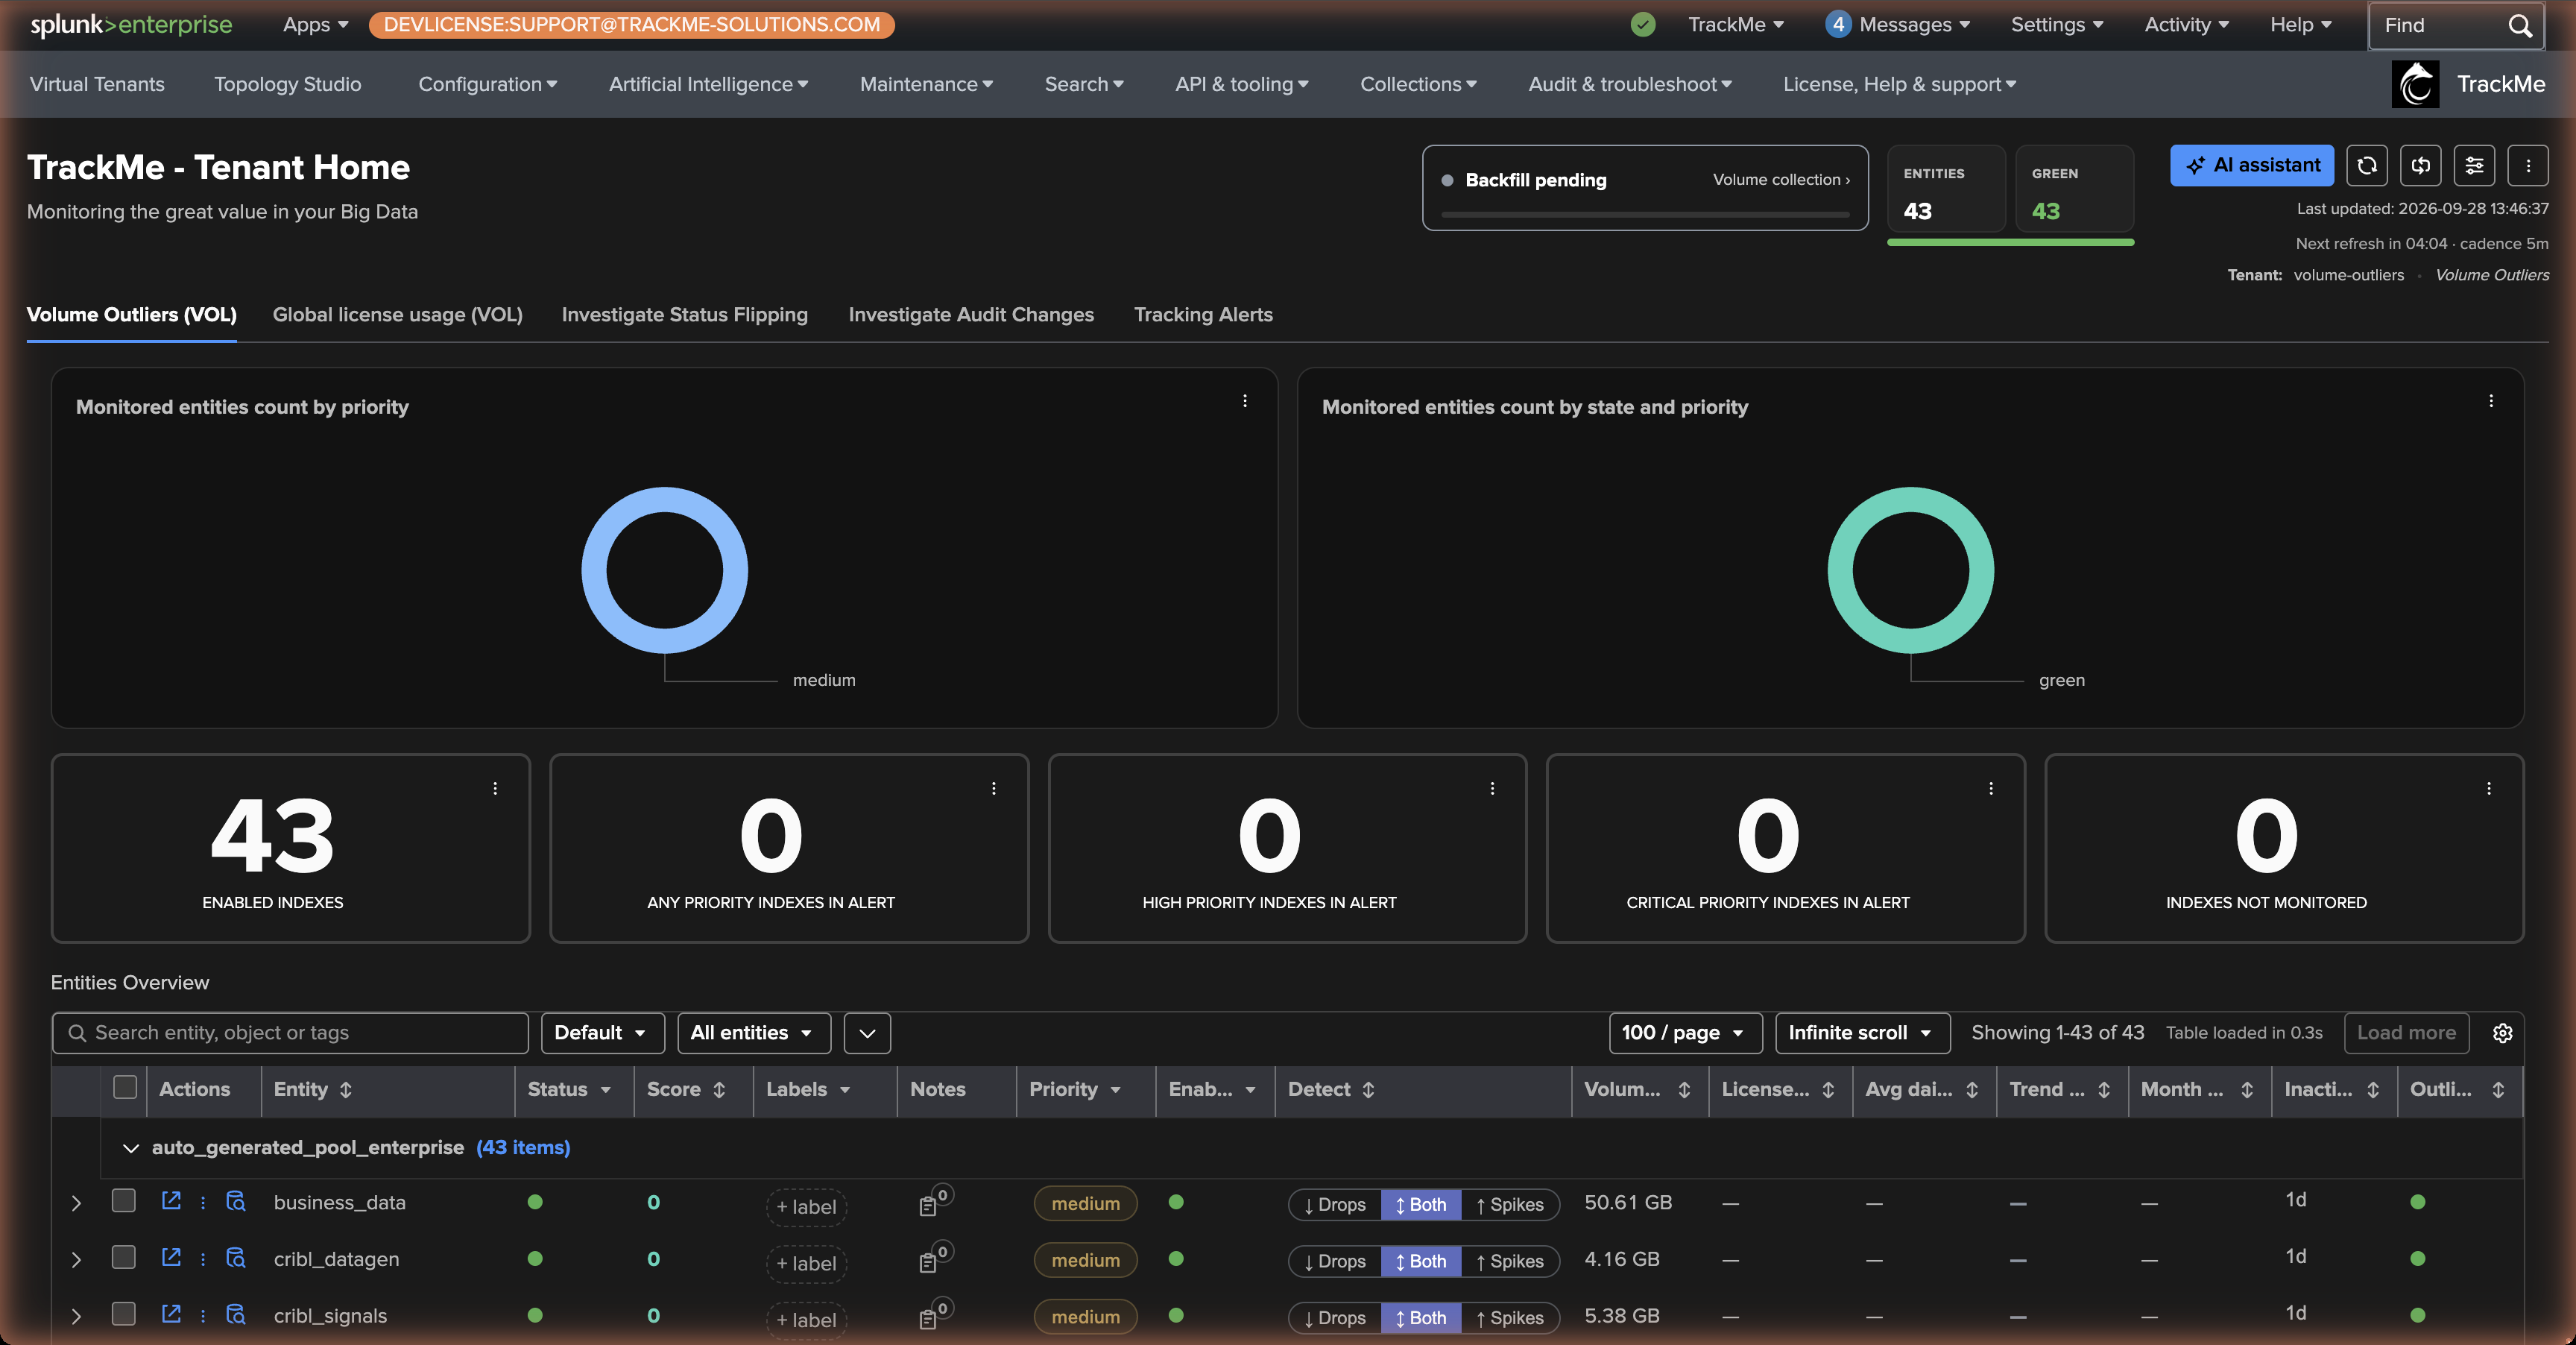Image resolution: width=2576 pixels, height=1345 pixels.
Task: Check the cribl_datagen row checkbox
Action: tap(124, 1258)
